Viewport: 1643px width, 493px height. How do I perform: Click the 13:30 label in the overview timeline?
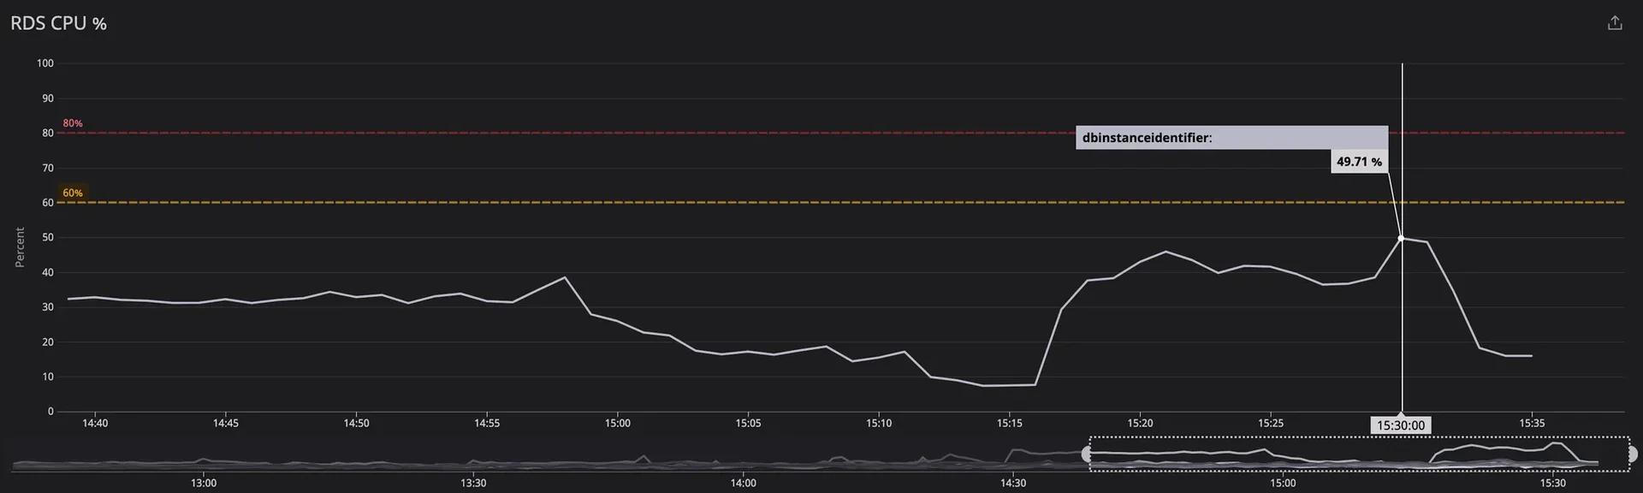tap(473, 483)
